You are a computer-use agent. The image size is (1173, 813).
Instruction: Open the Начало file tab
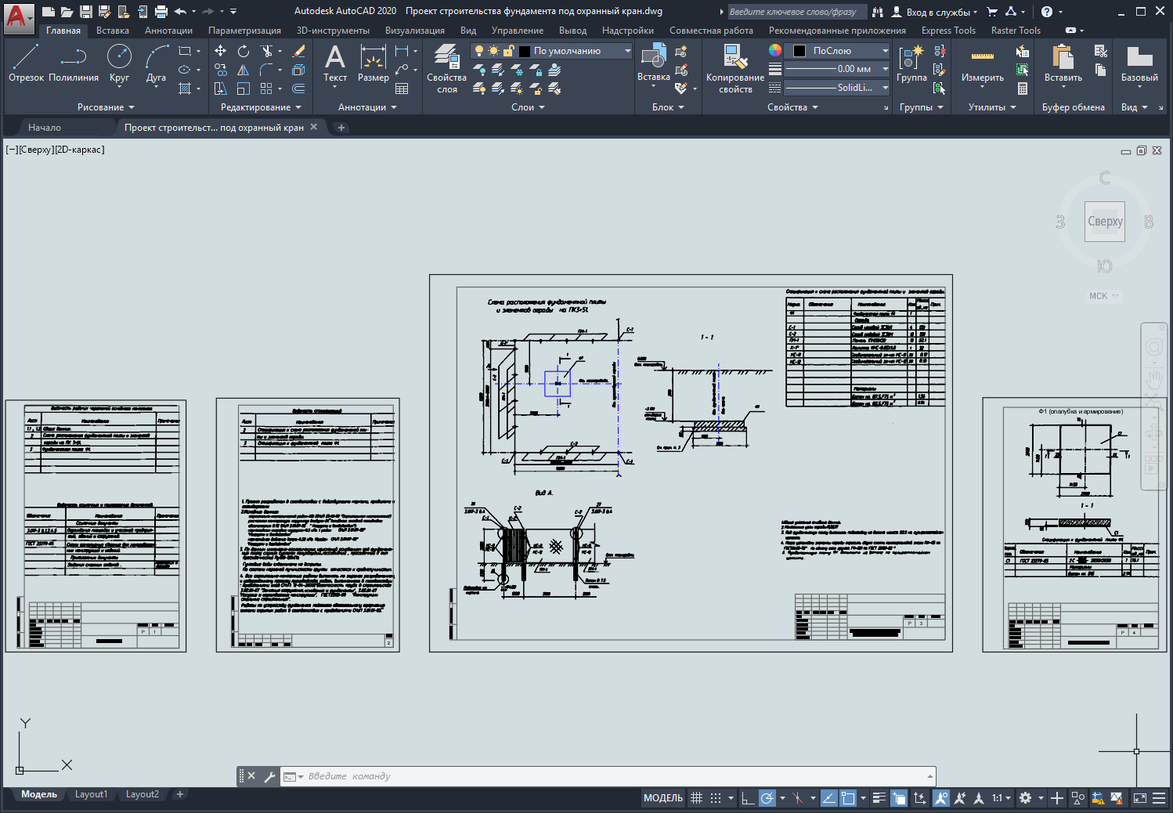tap(45, 128)
